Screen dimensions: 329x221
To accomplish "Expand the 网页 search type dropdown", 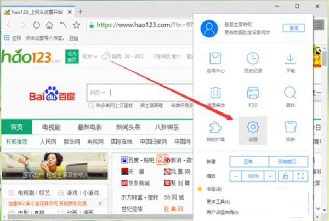I will point(98,93).
